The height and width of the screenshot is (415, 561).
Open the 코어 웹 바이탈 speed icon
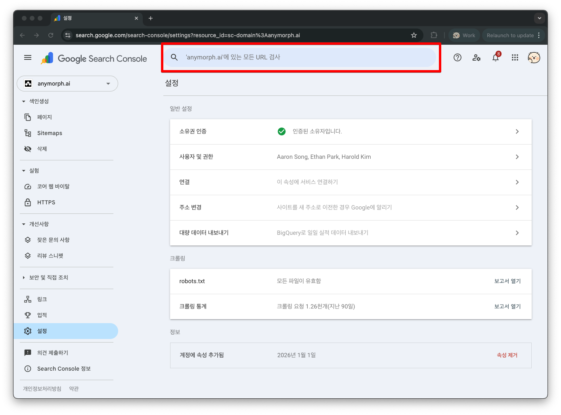click(28, 186)
